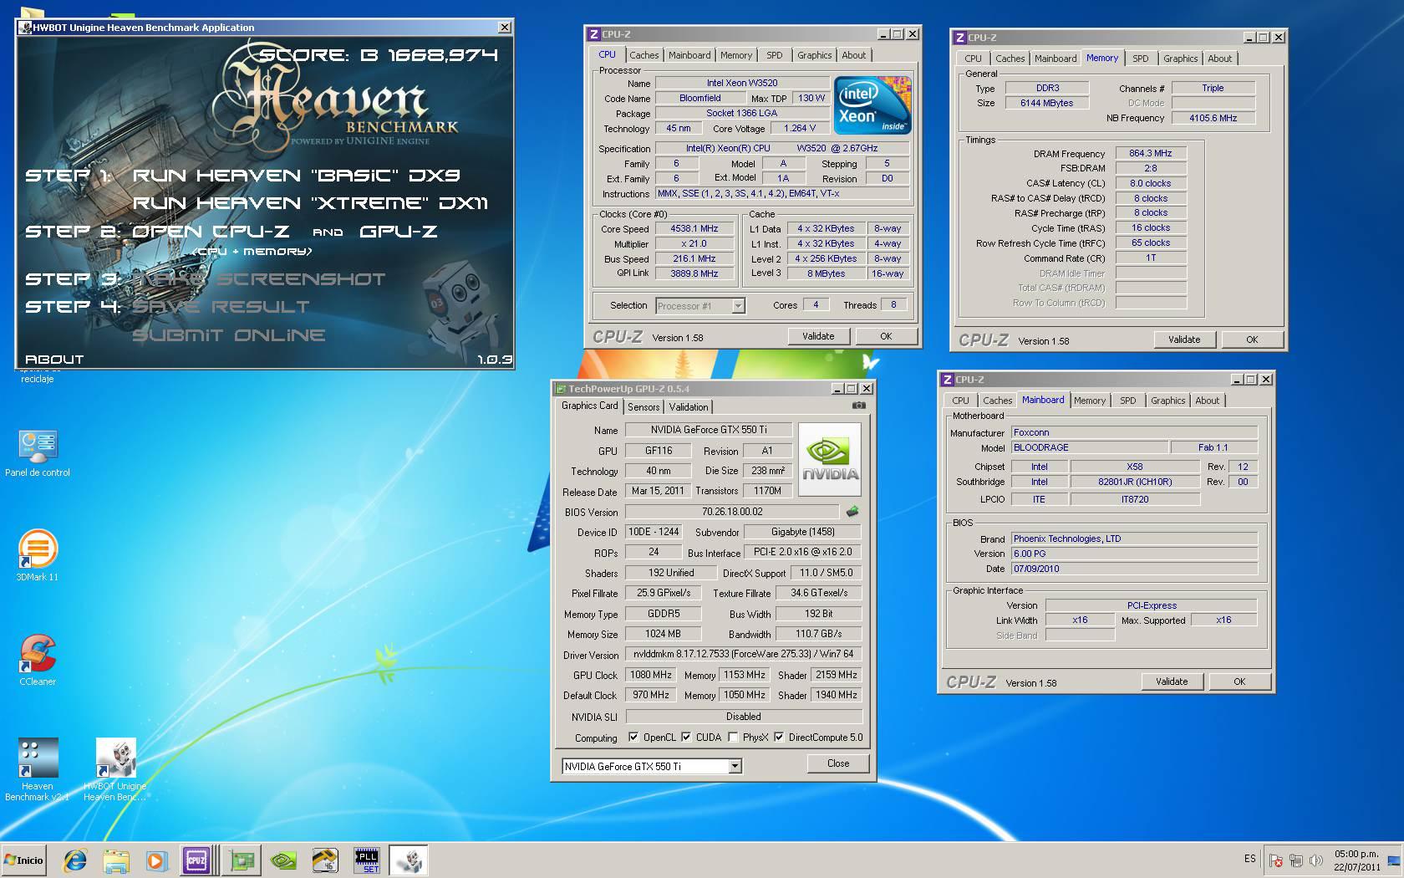Open Memory tab in CPU-Z Mainboard window
Screen dimensions: 1404x878
[1089, 401]
